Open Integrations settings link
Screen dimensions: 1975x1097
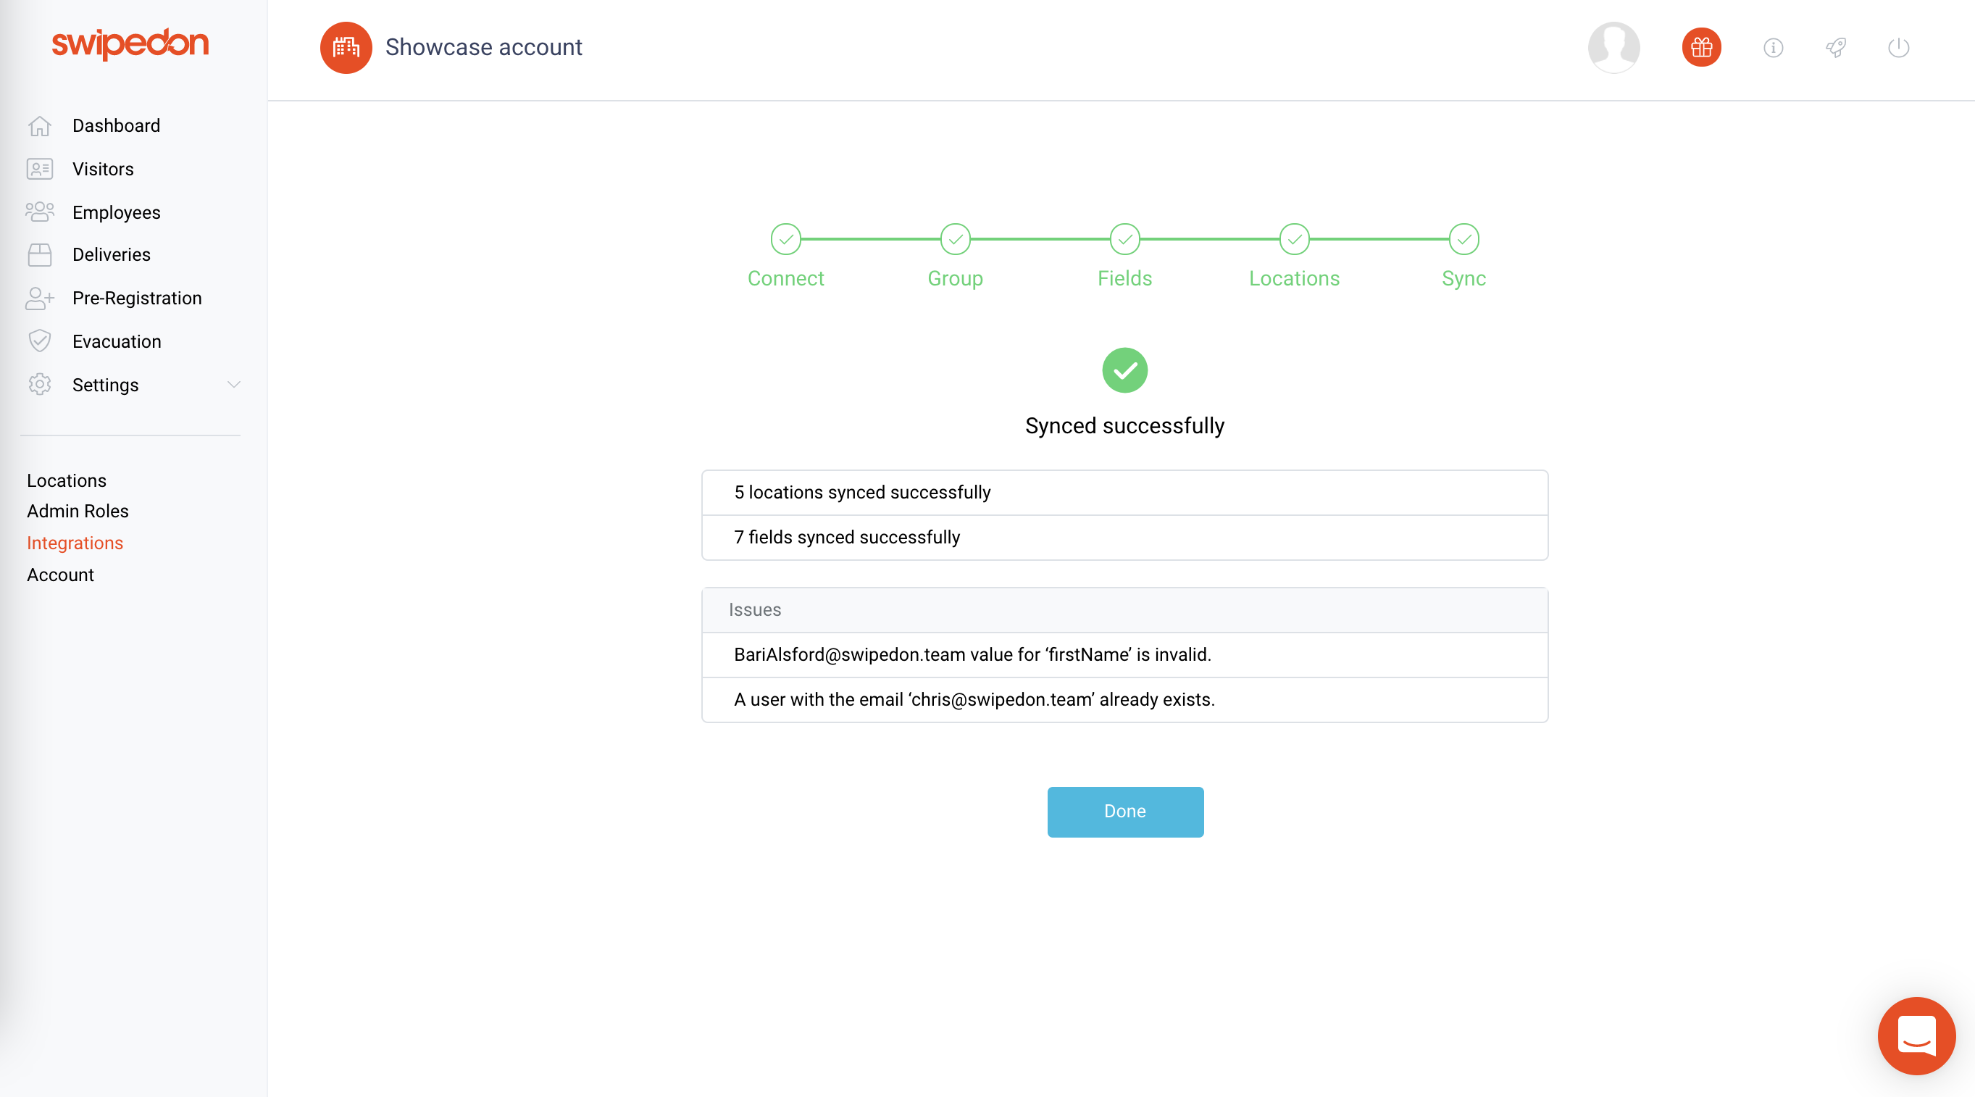75,543
